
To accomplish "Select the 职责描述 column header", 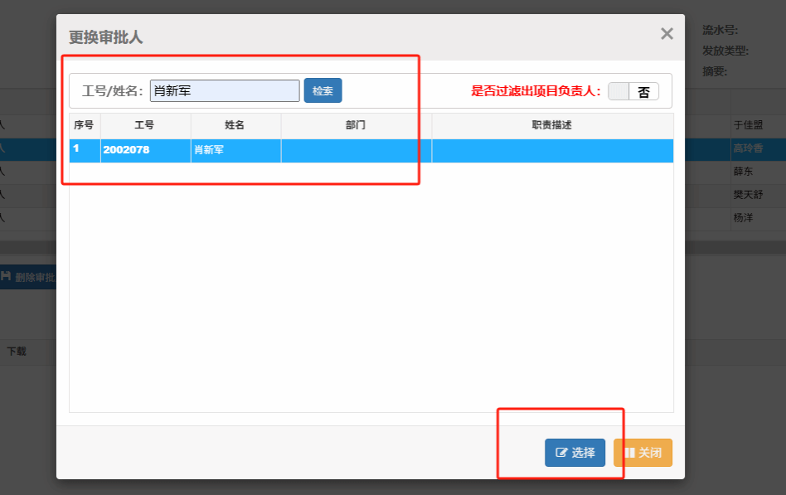I will (x=551, y=125).
